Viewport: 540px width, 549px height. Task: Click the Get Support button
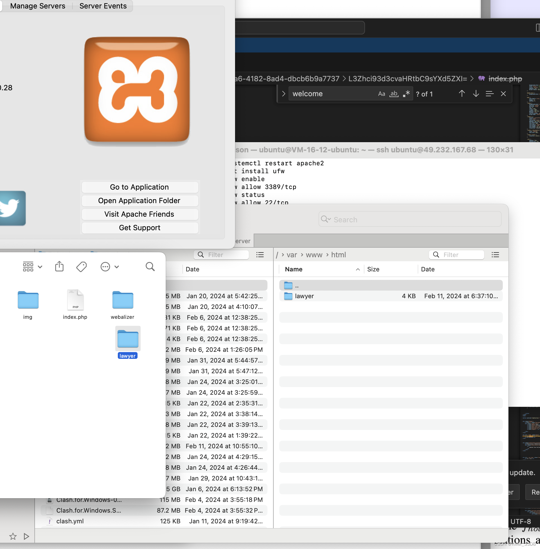(x=140, y=228)
